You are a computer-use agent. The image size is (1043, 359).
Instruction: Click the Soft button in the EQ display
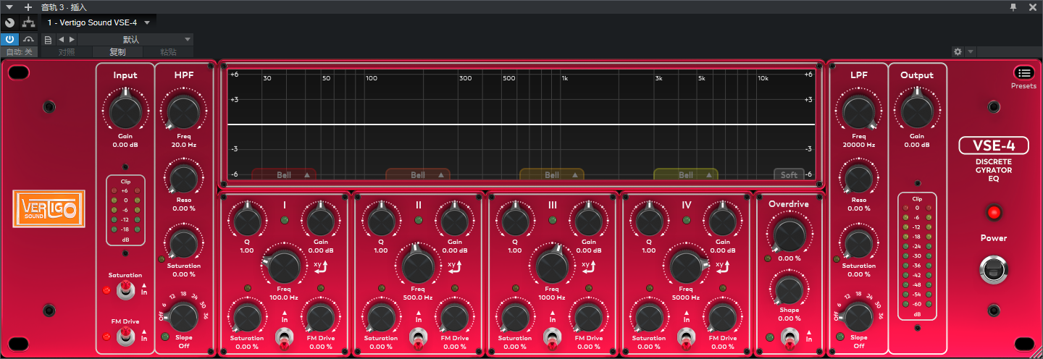(789, 174)
